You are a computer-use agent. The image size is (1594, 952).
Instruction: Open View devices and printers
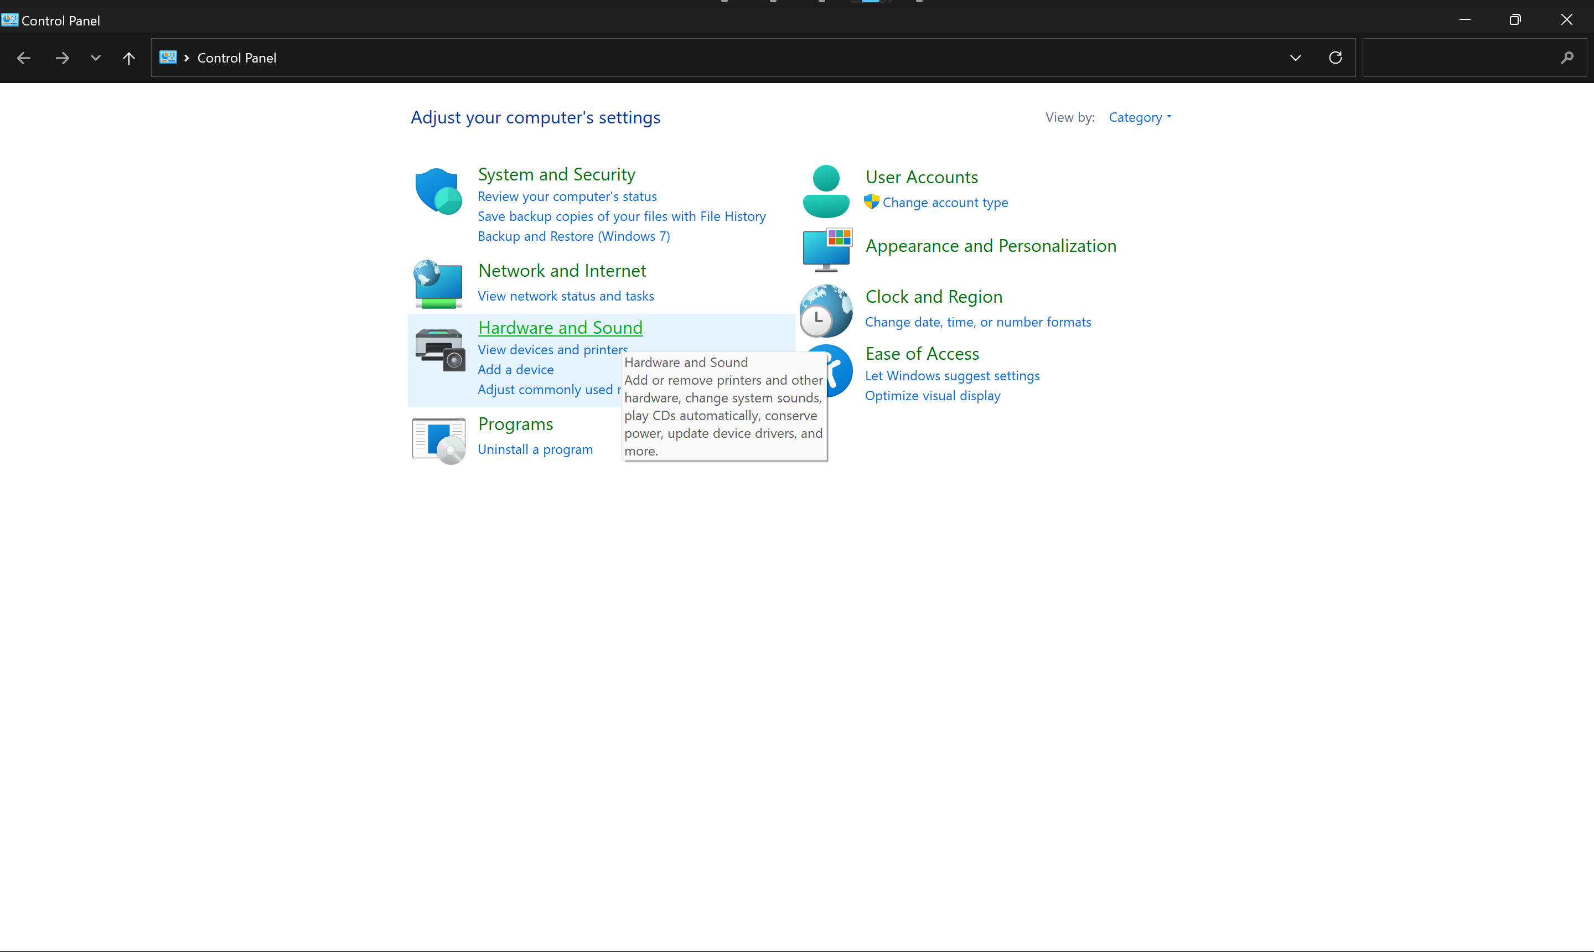click(552, 350)
